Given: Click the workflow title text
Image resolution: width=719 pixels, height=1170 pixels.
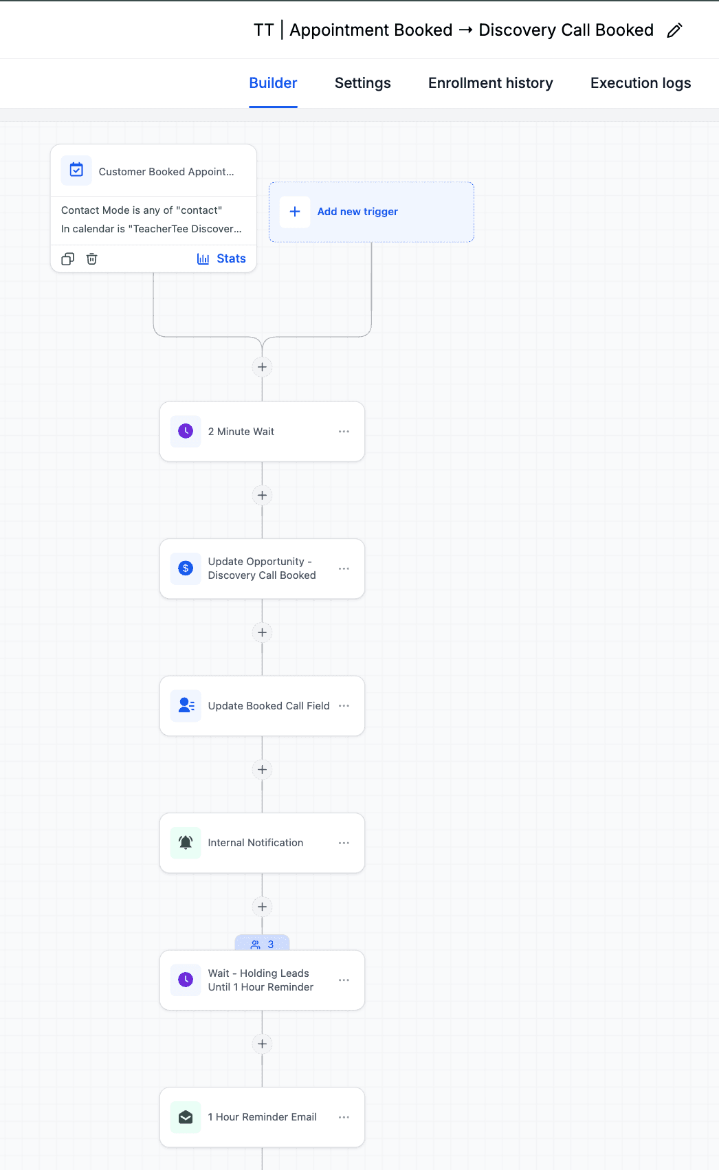Looking at the screenshot, I should click(454, 30).
